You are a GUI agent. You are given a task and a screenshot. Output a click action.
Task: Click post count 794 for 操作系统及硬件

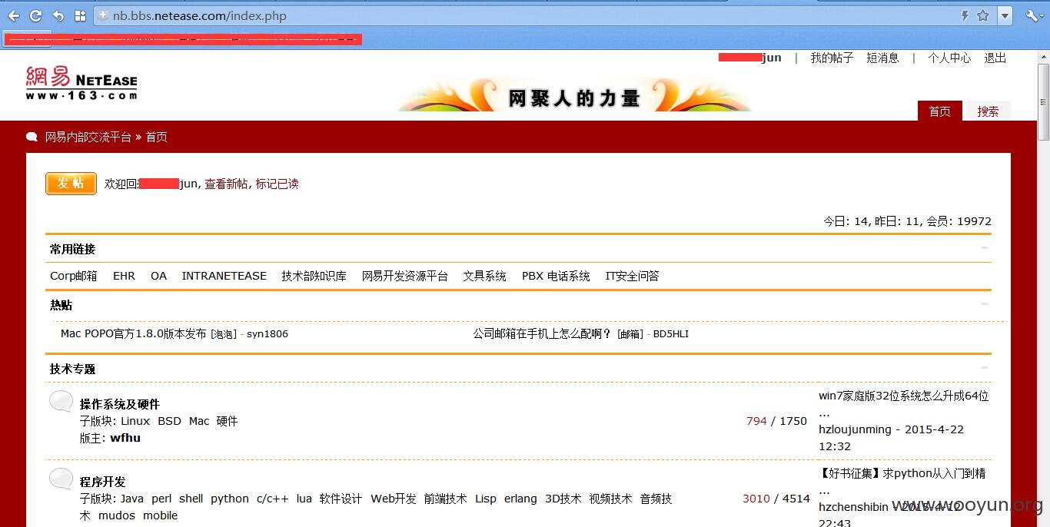756,421
